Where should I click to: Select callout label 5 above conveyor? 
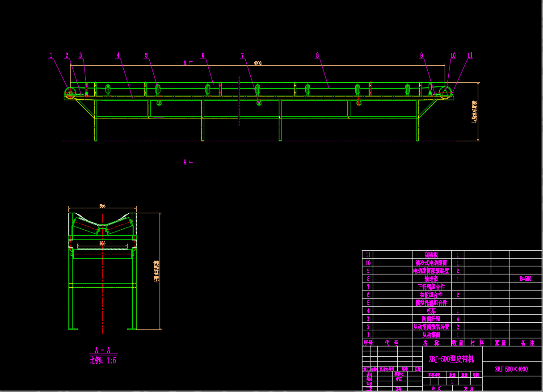pos(146,55)
